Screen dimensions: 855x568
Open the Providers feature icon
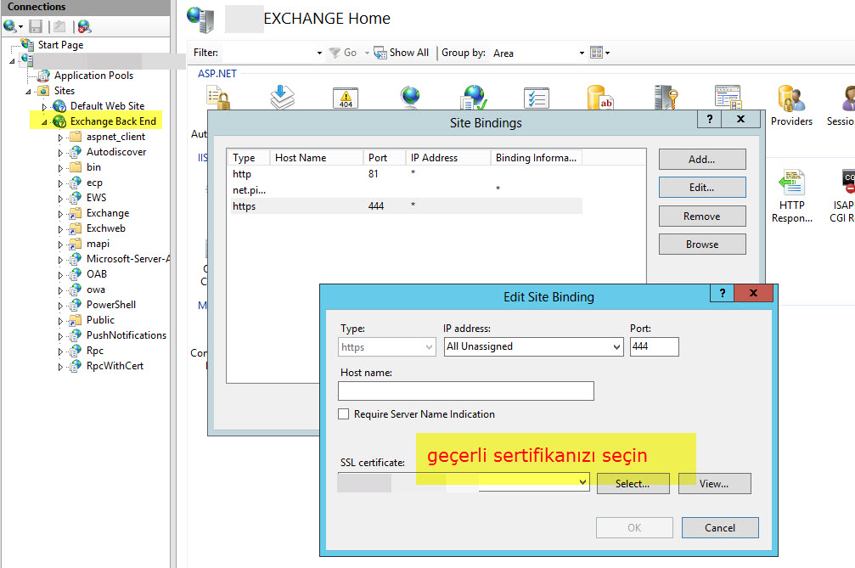click(x=791, y=107)
